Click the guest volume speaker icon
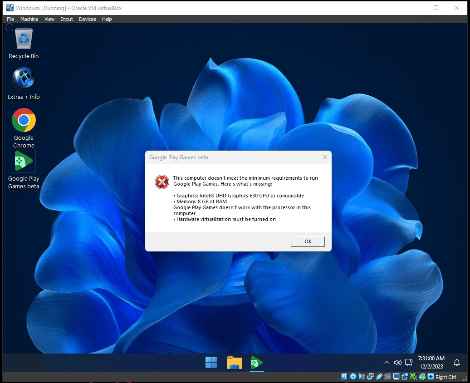The image size is (470, 383). tap(398, 363)
